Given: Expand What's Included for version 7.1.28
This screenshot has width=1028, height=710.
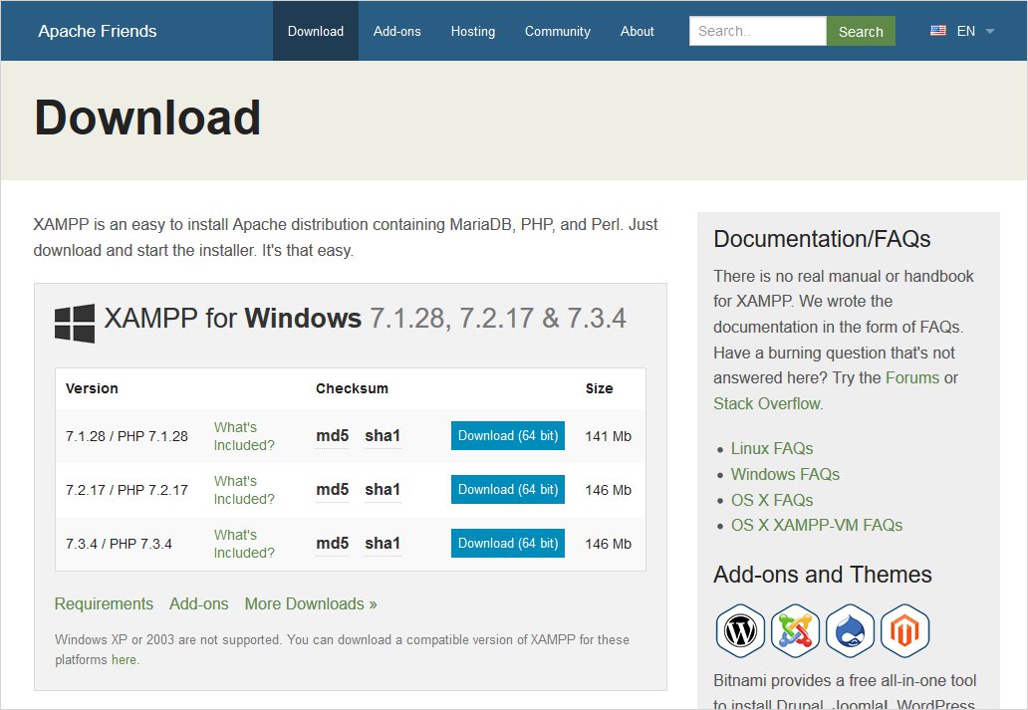Looking at the screenshot, I should [x=242, y=435].
